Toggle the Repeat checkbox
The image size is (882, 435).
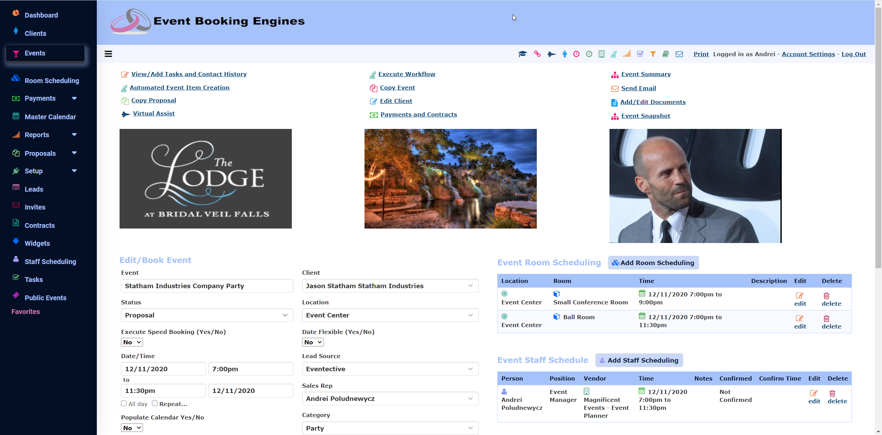click(155, 403)
